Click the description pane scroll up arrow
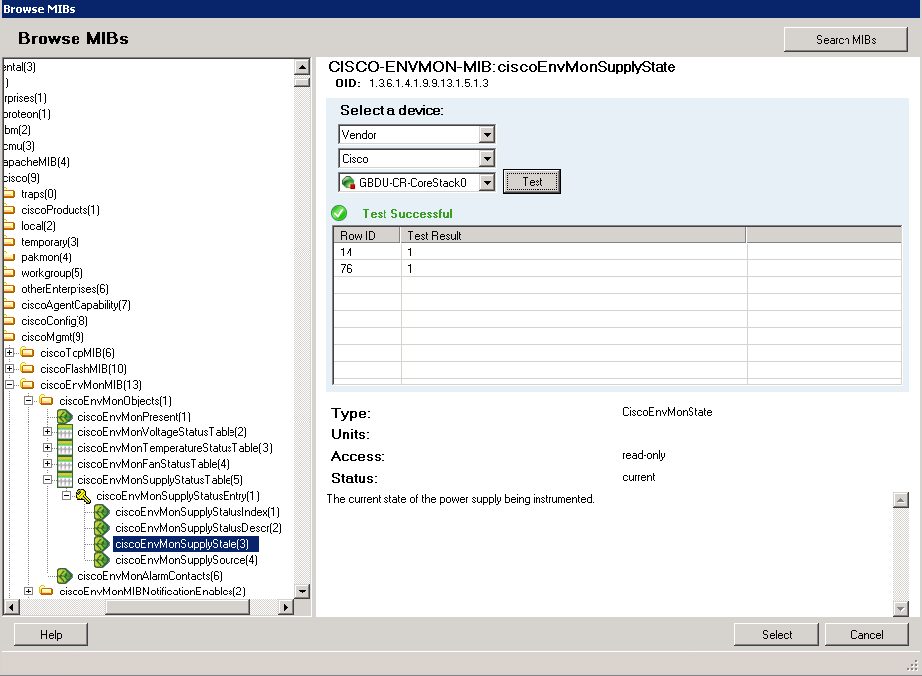Image resolution: width=922 pixels, height=676 pixels. point(901,500)
